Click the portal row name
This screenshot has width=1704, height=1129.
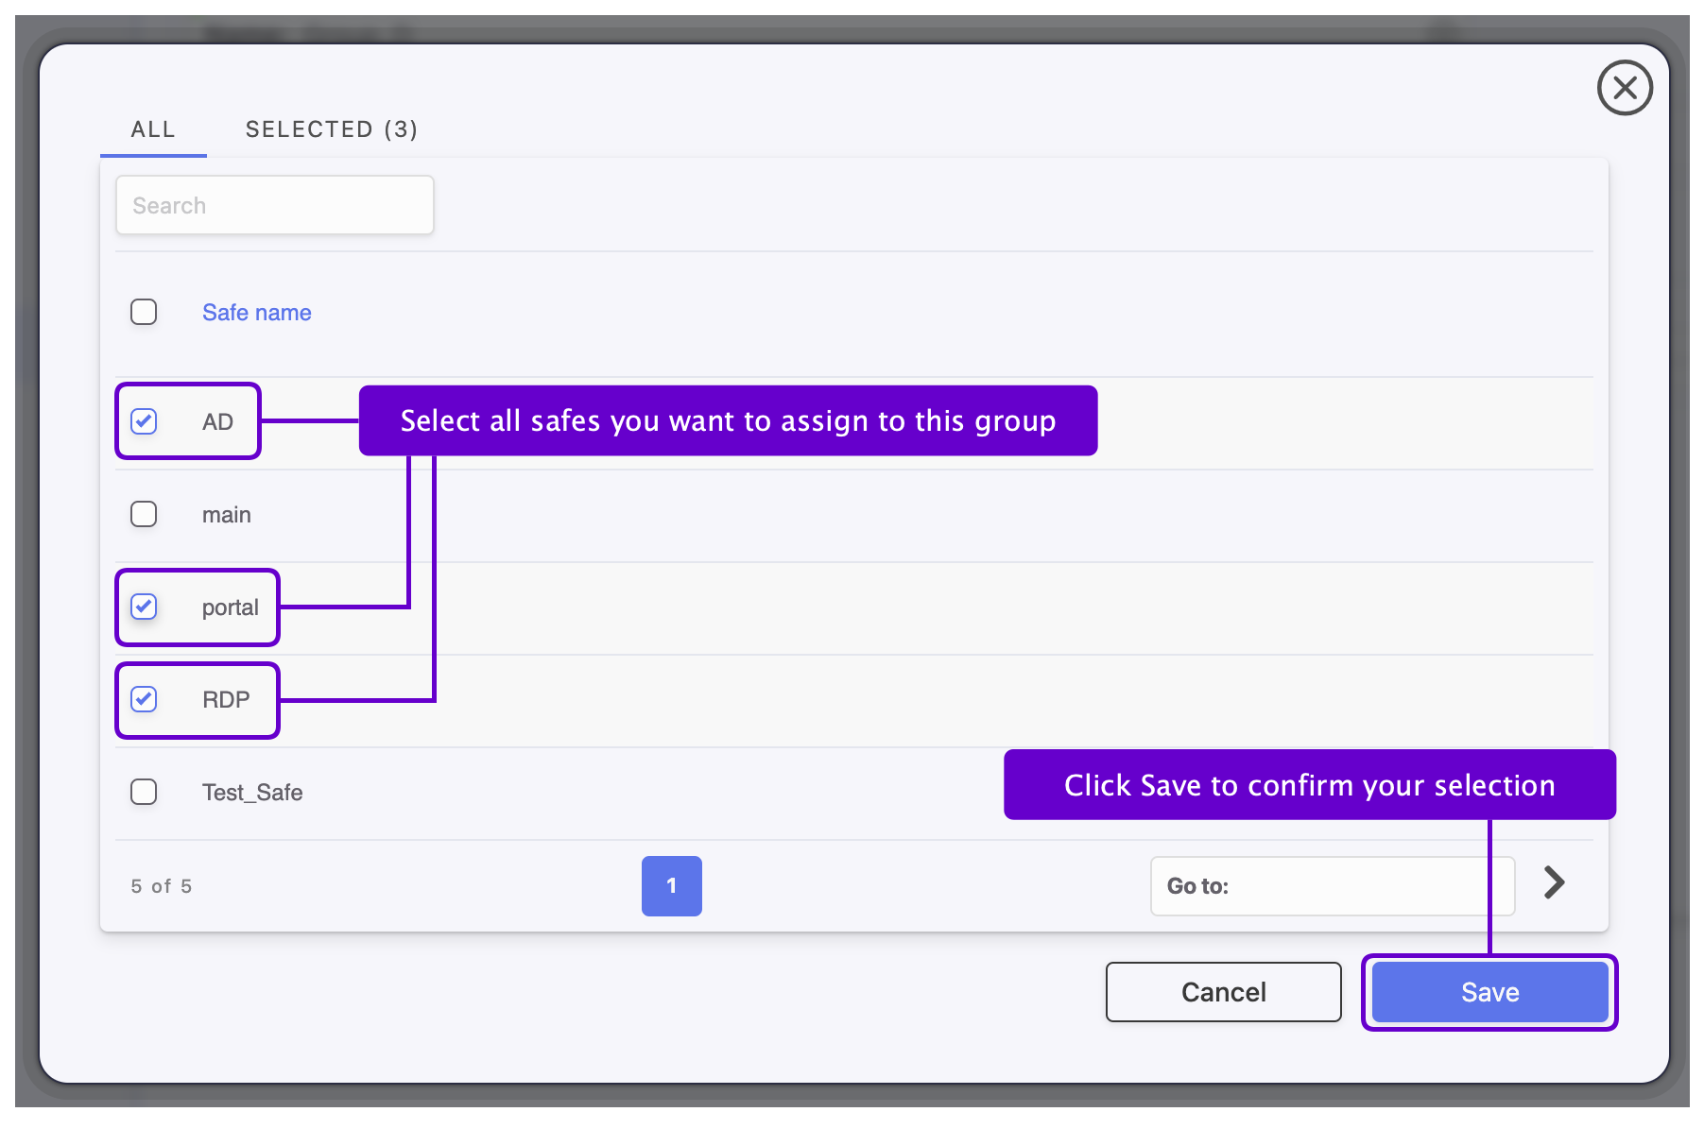pos(230,607)
